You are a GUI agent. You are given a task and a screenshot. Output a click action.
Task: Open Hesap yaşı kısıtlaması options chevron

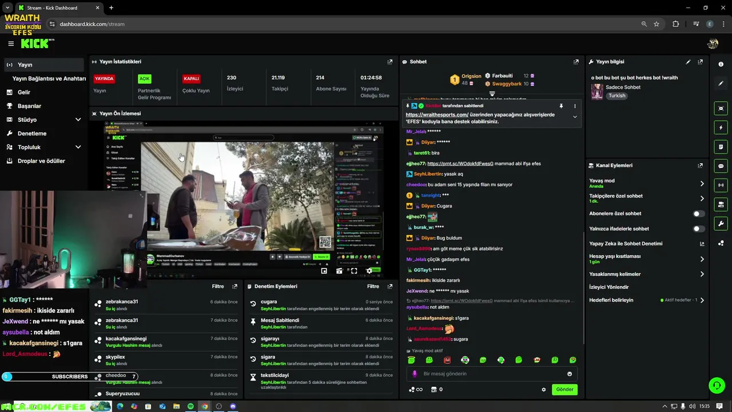pyautogui.click(x=702, y=259)
